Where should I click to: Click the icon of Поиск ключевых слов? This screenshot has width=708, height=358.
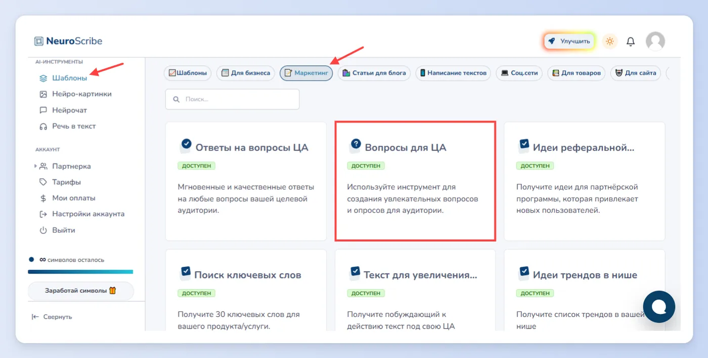click(x=185, y=273)
